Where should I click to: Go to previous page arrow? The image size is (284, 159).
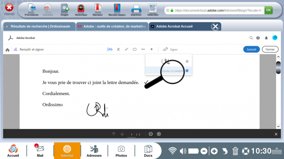click(x=114, y=134)
